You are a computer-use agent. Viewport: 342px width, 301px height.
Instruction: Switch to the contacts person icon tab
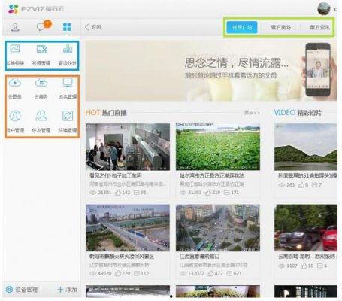point(15,27)
